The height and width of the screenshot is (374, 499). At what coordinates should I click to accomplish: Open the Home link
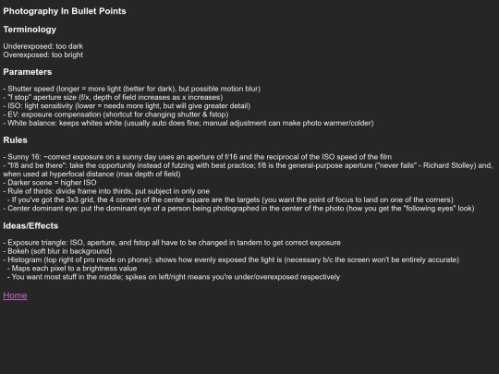15,296
